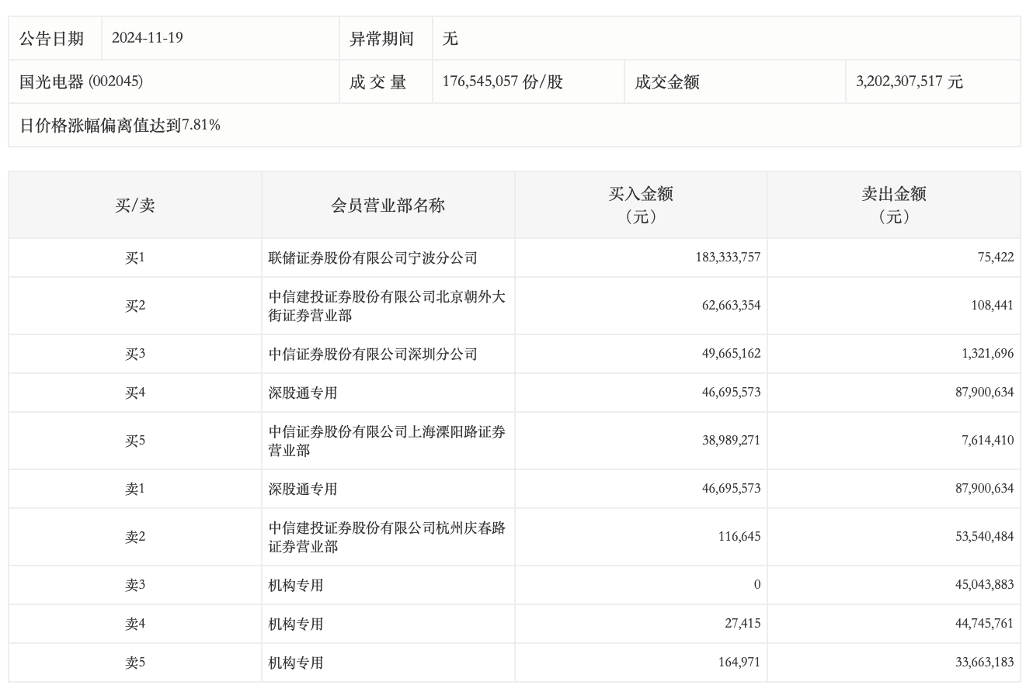Viewport: 1033px width, 692px height.
Task: Click the 异常期间 label cell
Action: 381,39
